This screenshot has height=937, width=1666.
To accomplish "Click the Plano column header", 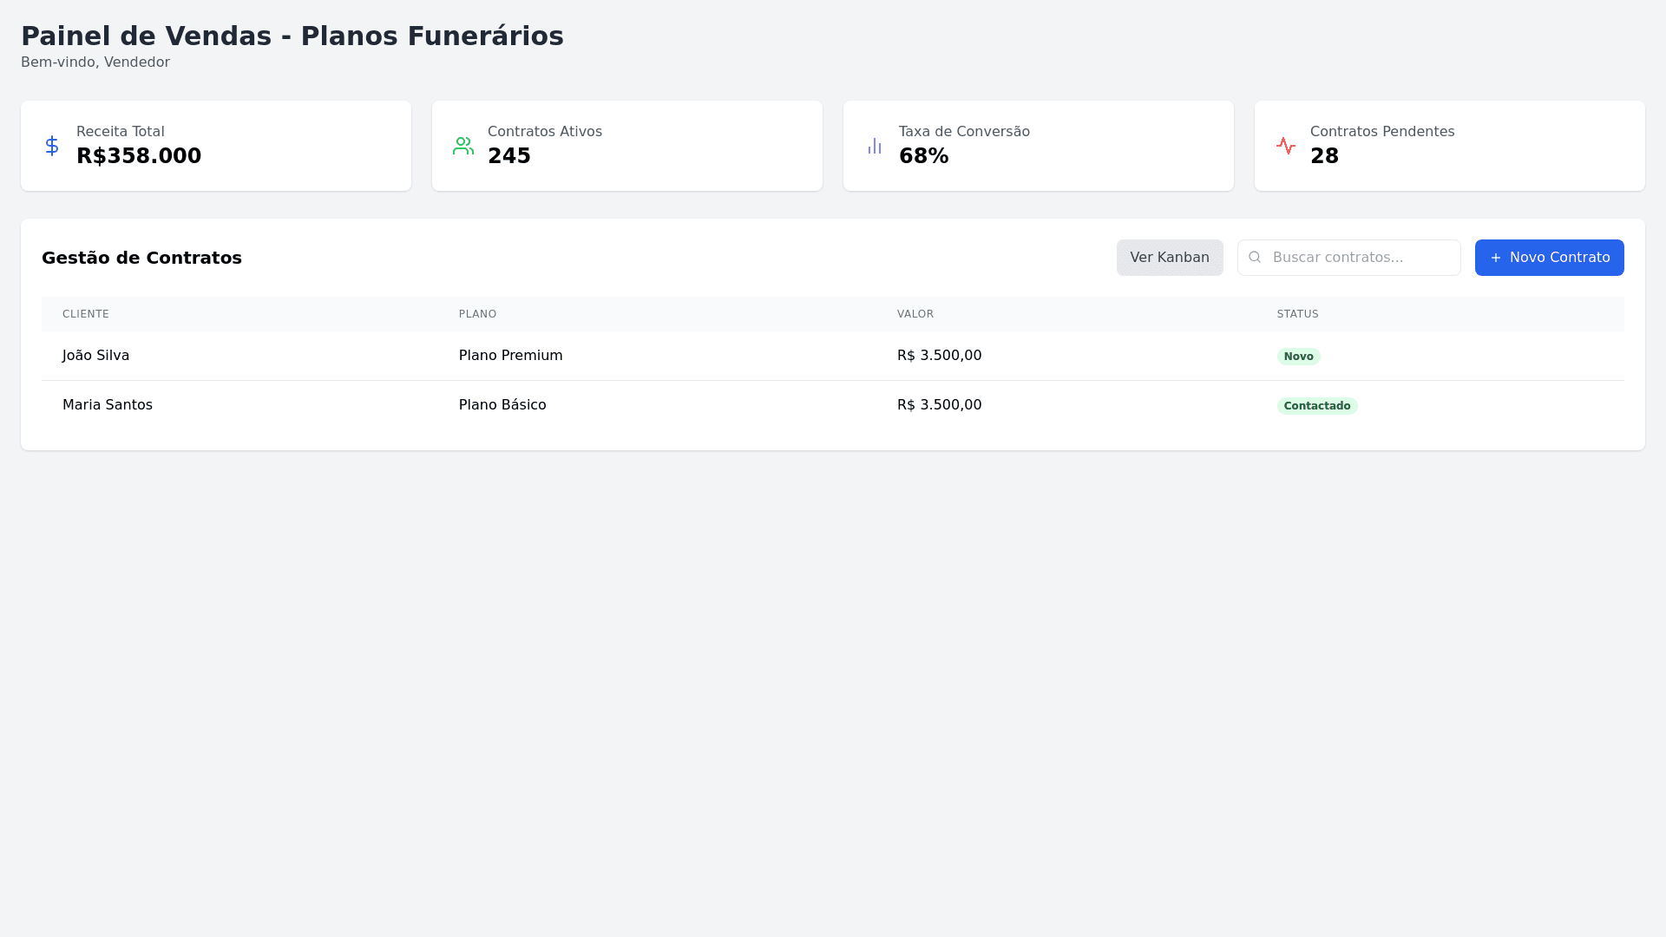I will 477,314.
